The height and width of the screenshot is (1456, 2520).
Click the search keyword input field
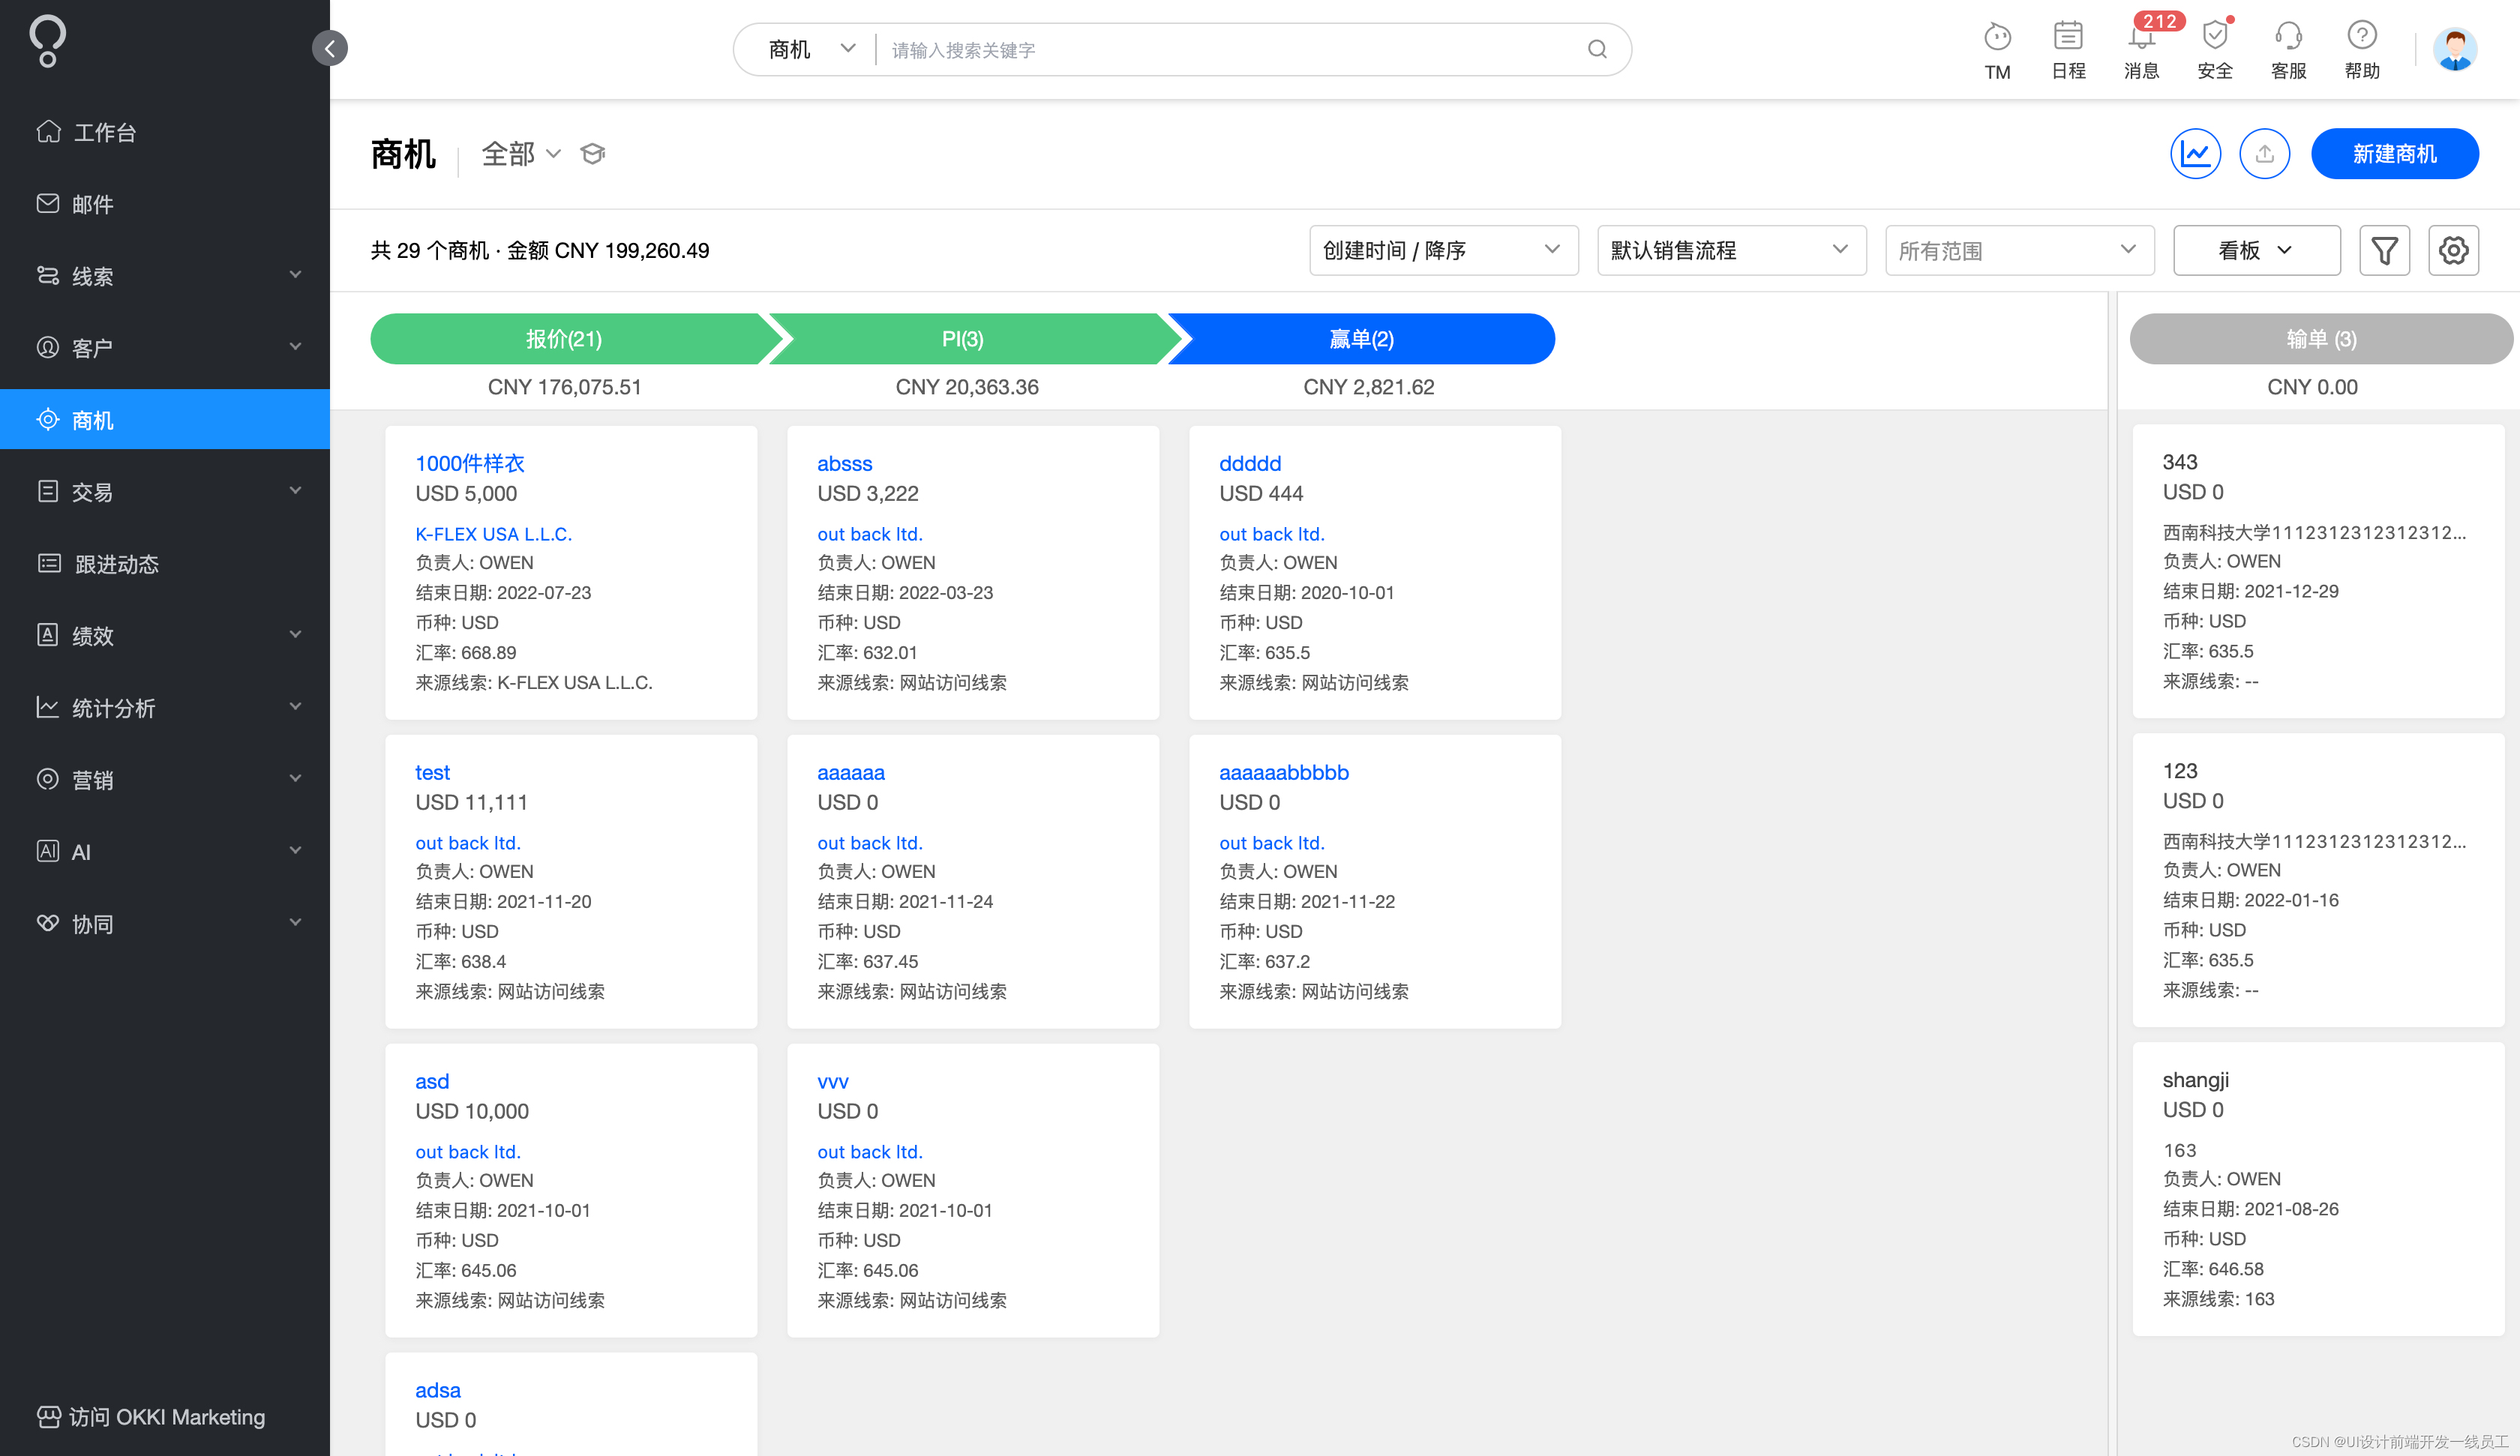pyautogui.click(x=1230, y=50)
